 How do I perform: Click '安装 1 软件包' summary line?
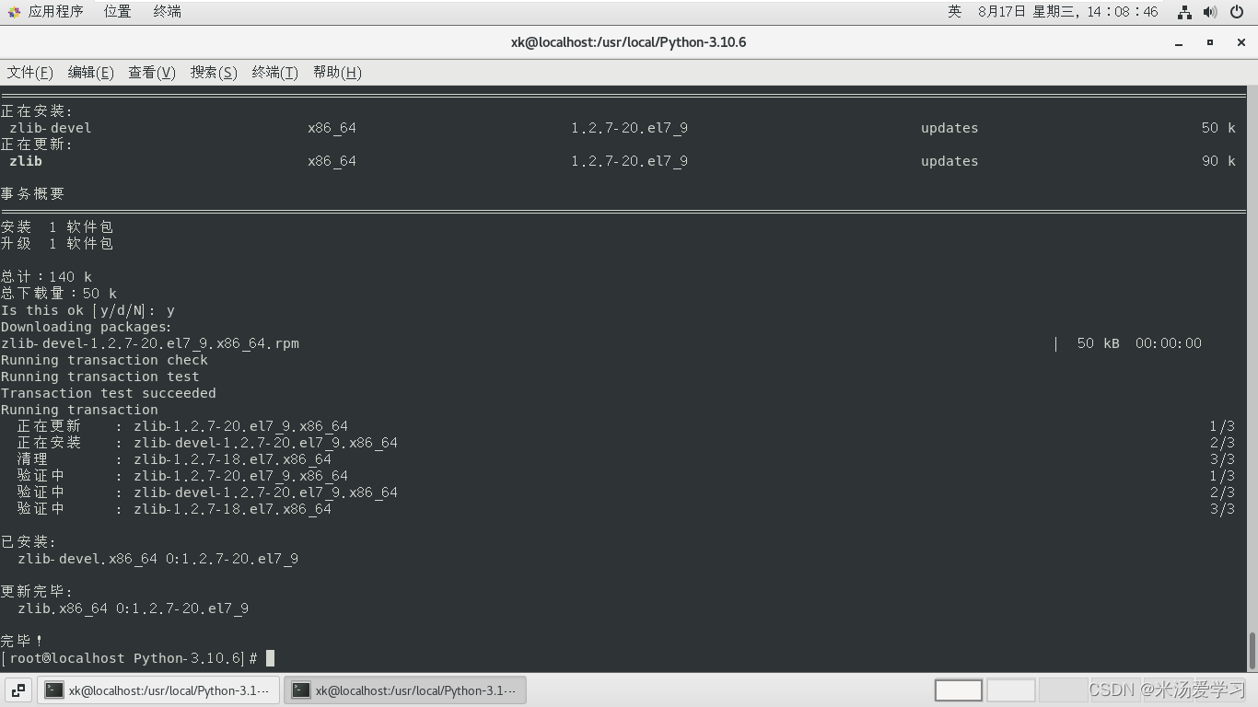point(57,227)
